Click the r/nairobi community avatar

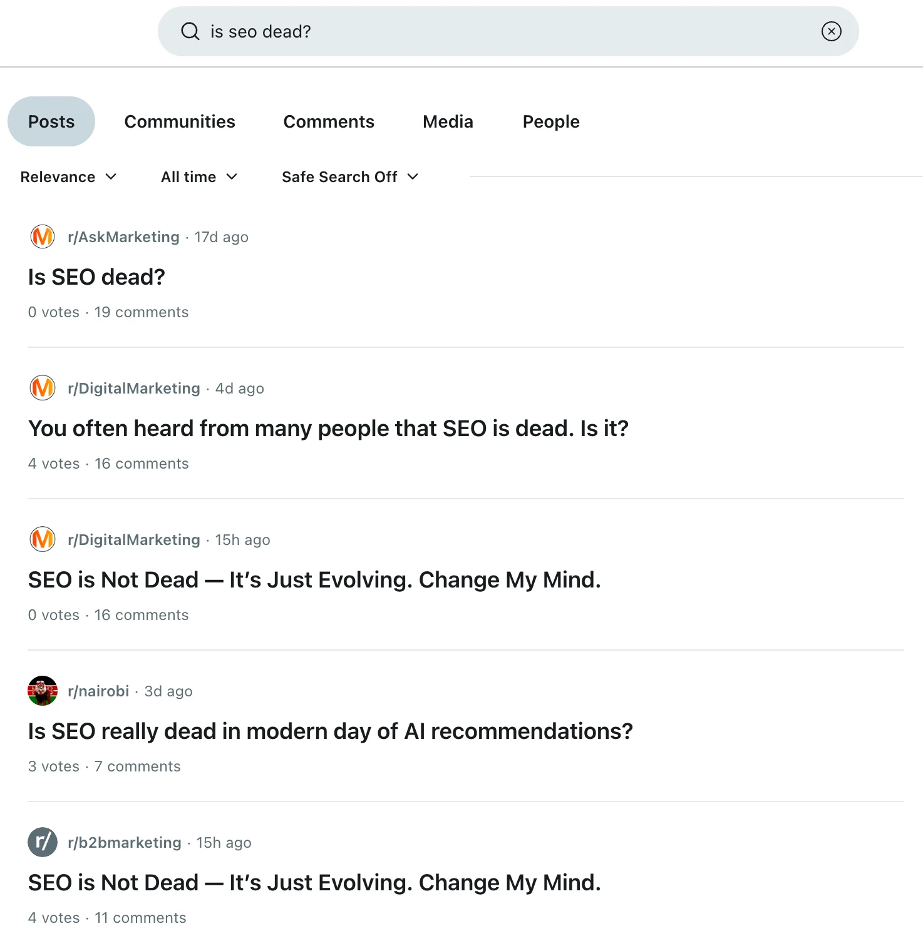pos(43,691)
